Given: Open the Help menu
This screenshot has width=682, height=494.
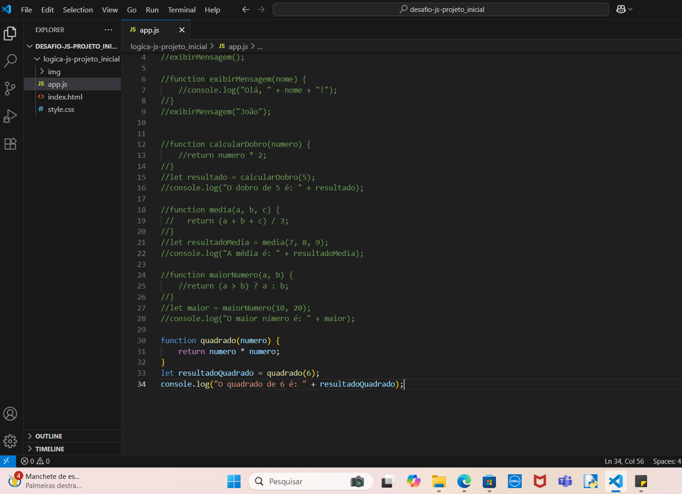Looking at the screenshot, I should pos(212,10).
